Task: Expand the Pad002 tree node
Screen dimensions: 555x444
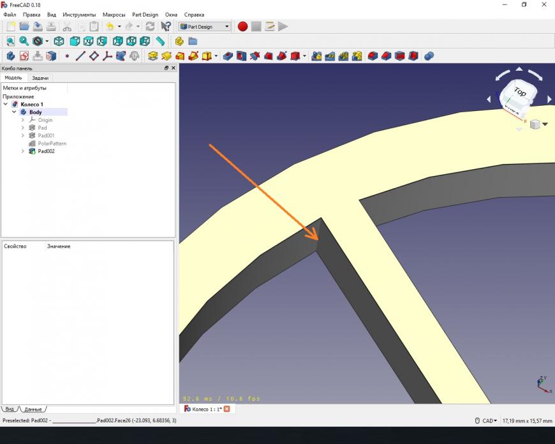Action: coord(23,151)
